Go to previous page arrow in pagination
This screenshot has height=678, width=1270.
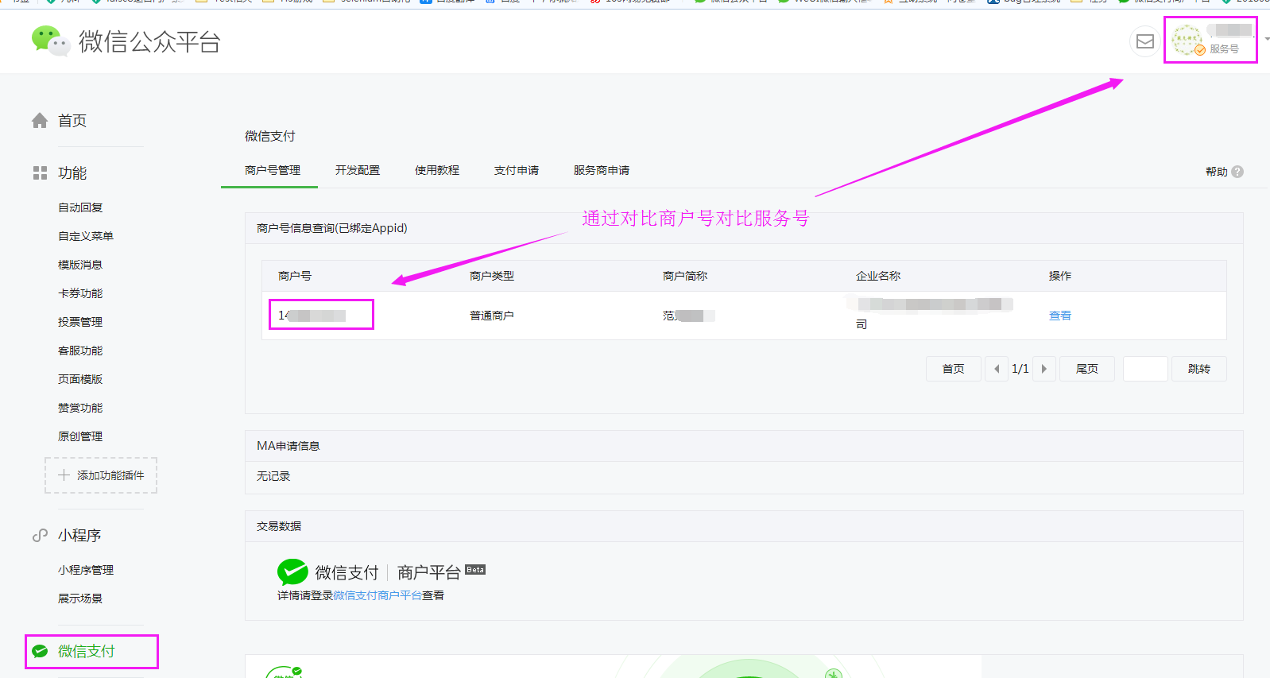997,369
